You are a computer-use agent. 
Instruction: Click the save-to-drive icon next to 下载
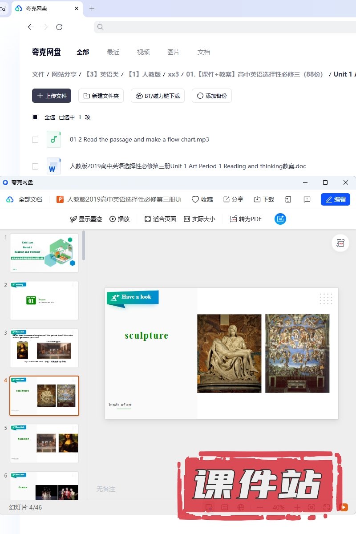point(288,199)
